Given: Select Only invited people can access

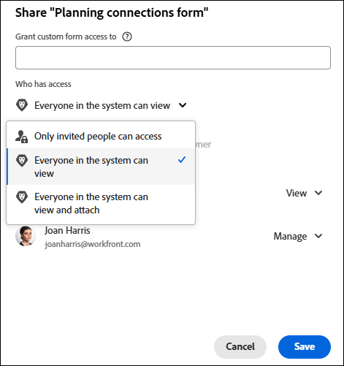Looking at the screenshot, I should (x=101, y=136).
